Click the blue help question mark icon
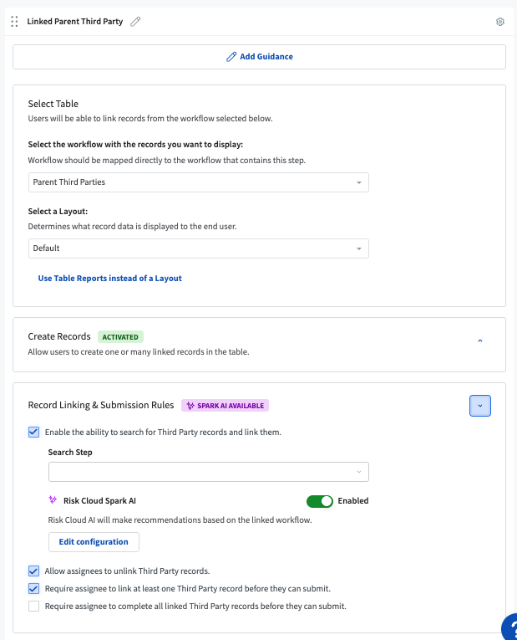The width and height of the screenshot is (517, 640). tap(509, 629)
